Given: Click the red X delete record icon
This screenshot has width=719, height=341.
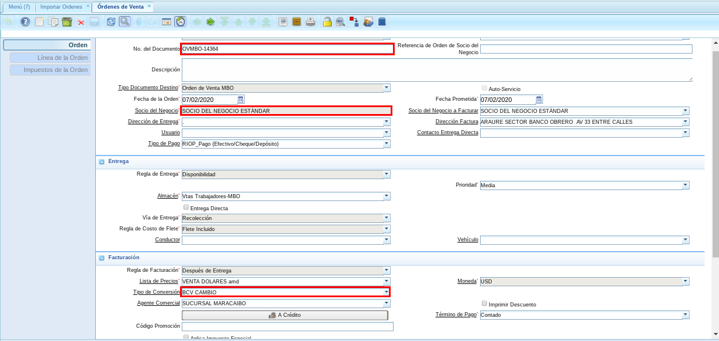Looking at the screenshot, I should point(81,22).
